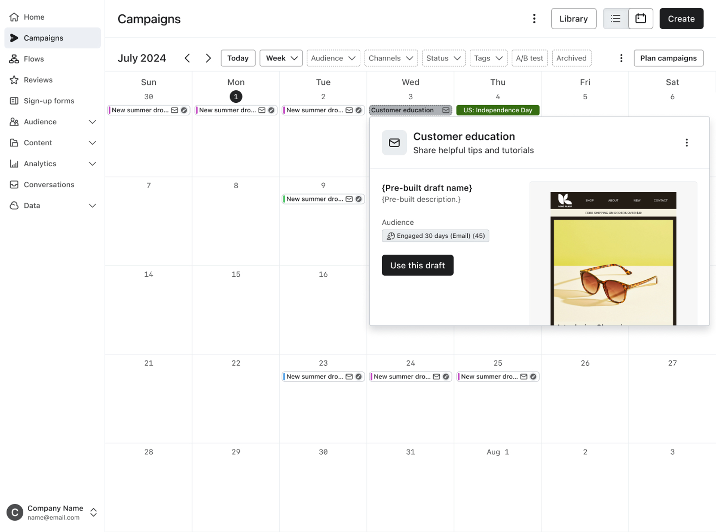The height and width of the screenshot is (532, 716).
Task: Go to previous month arrow
Action: click(188, 58)
